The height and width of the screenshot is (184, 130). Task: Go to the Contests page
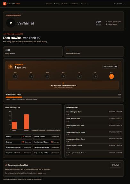point(64,4)
